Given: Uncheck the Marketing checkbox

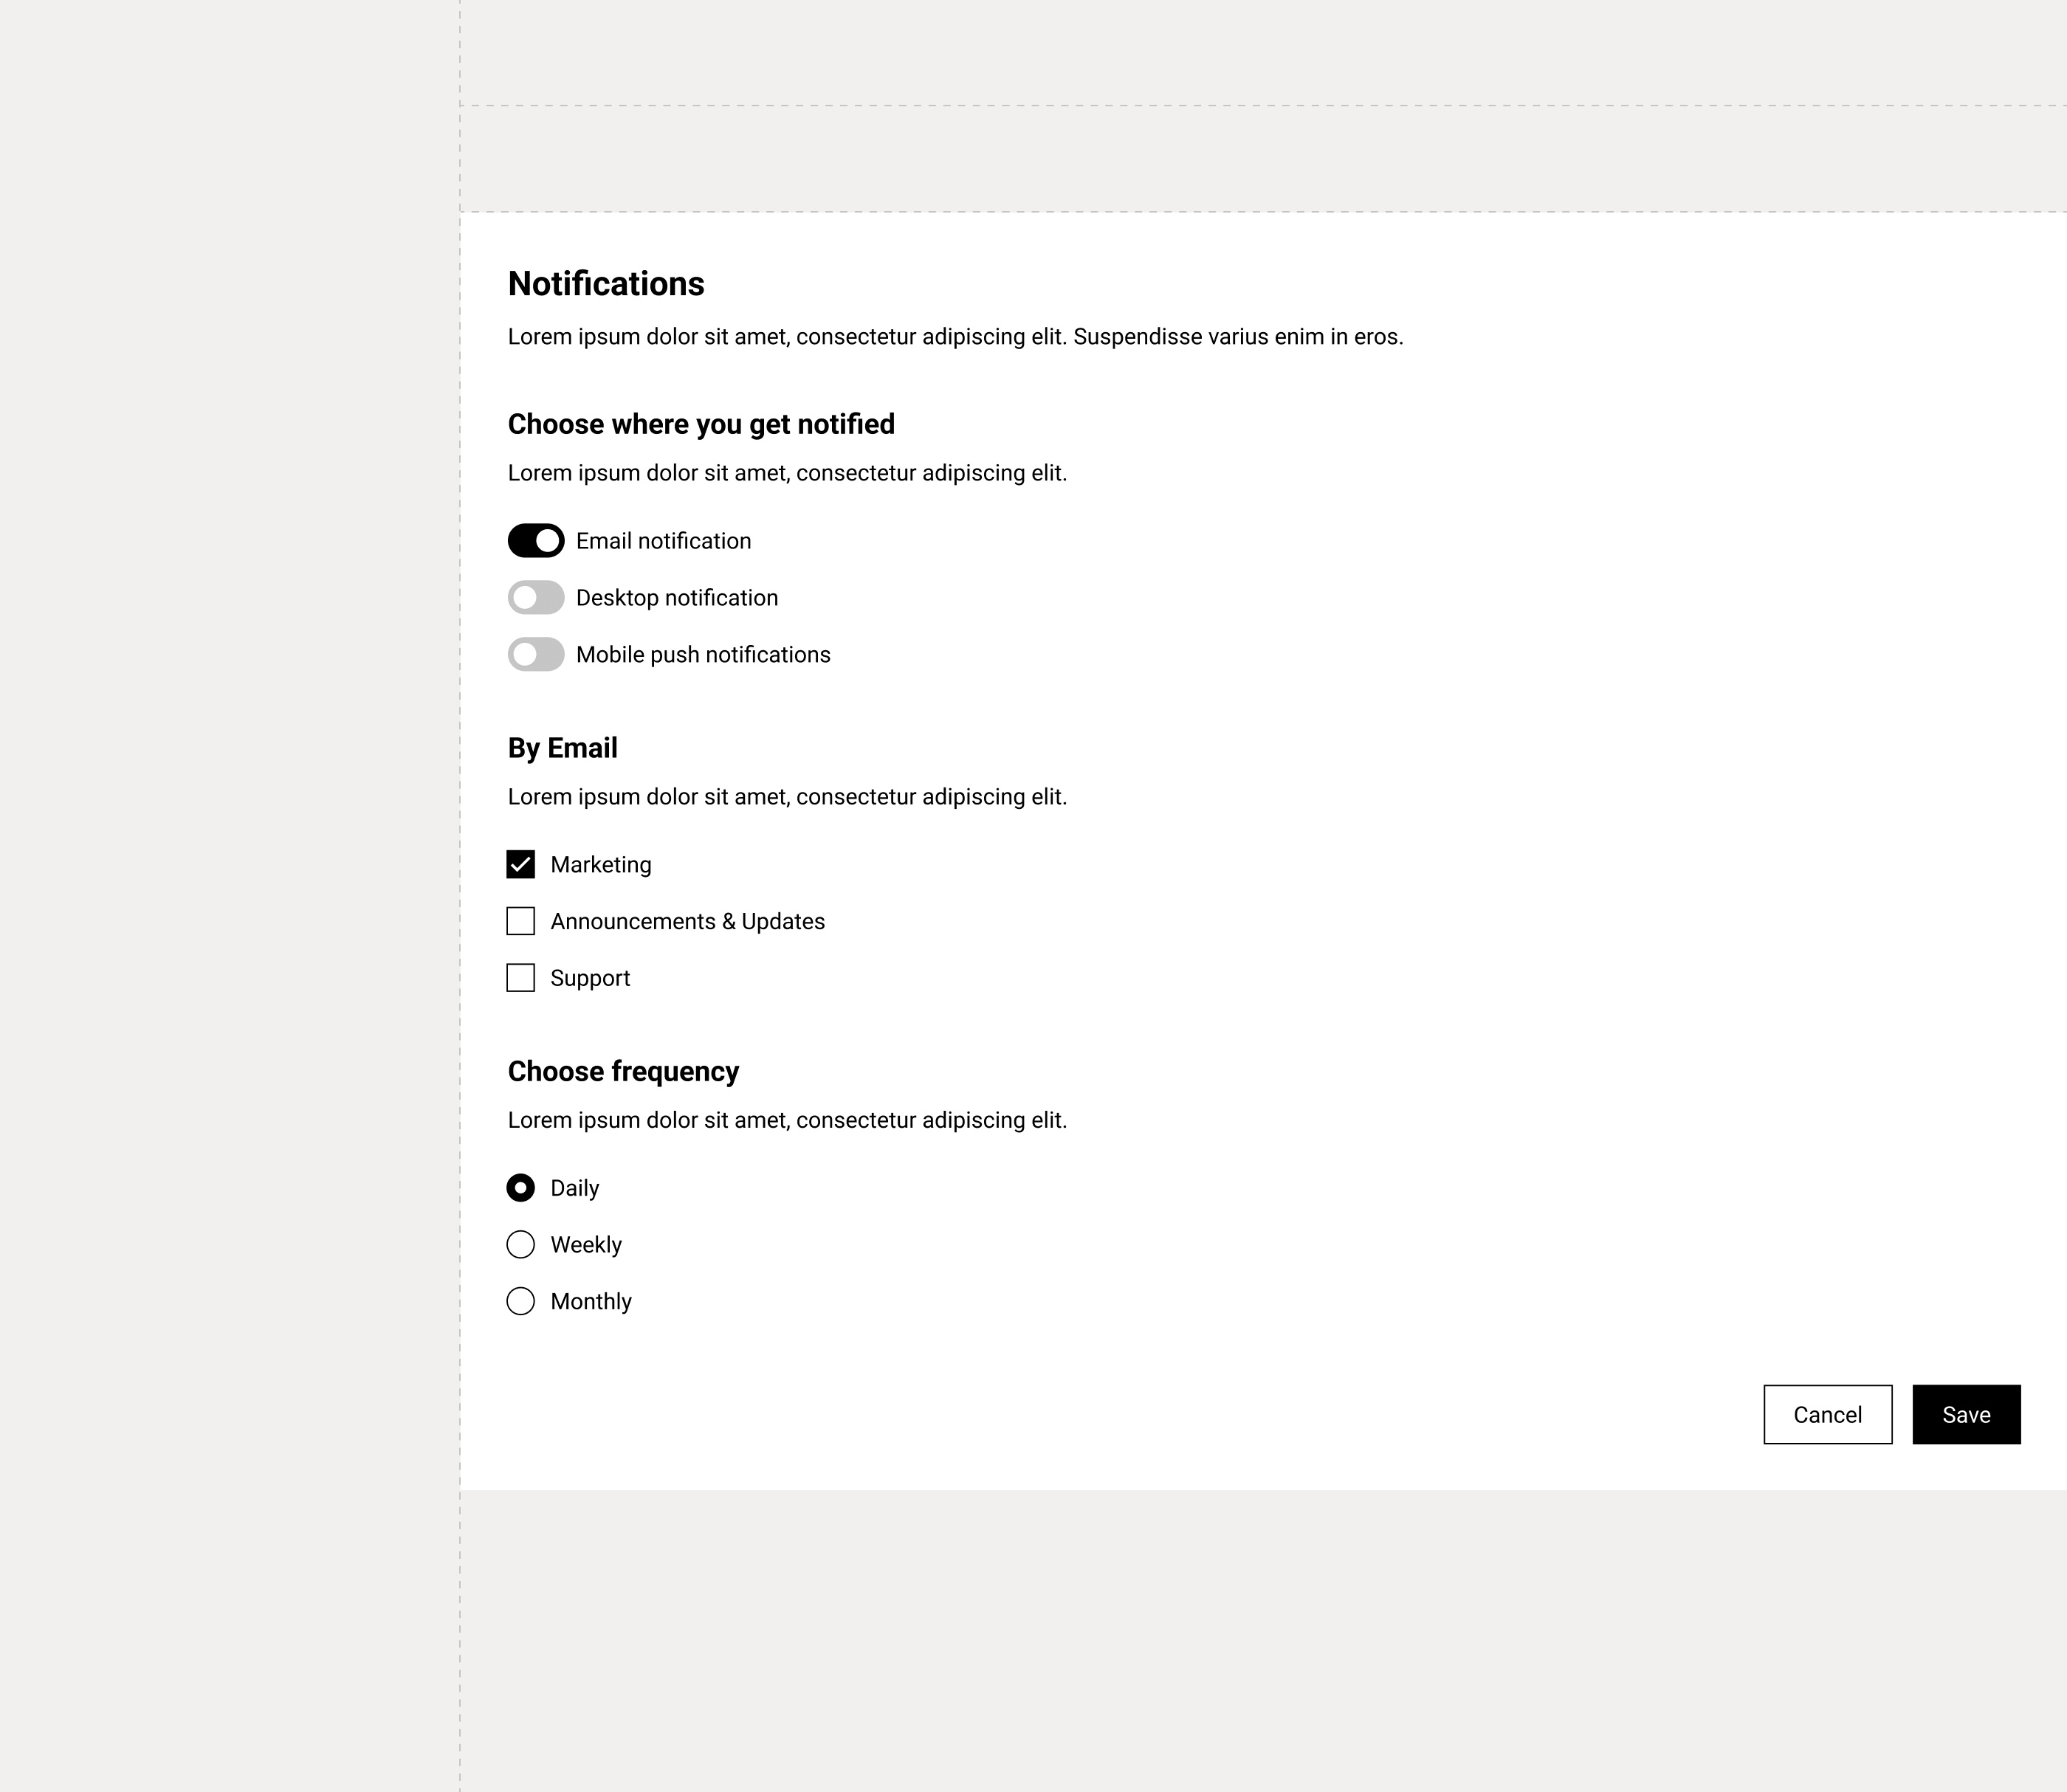Looking at the screenshot, I should point(521,865).
